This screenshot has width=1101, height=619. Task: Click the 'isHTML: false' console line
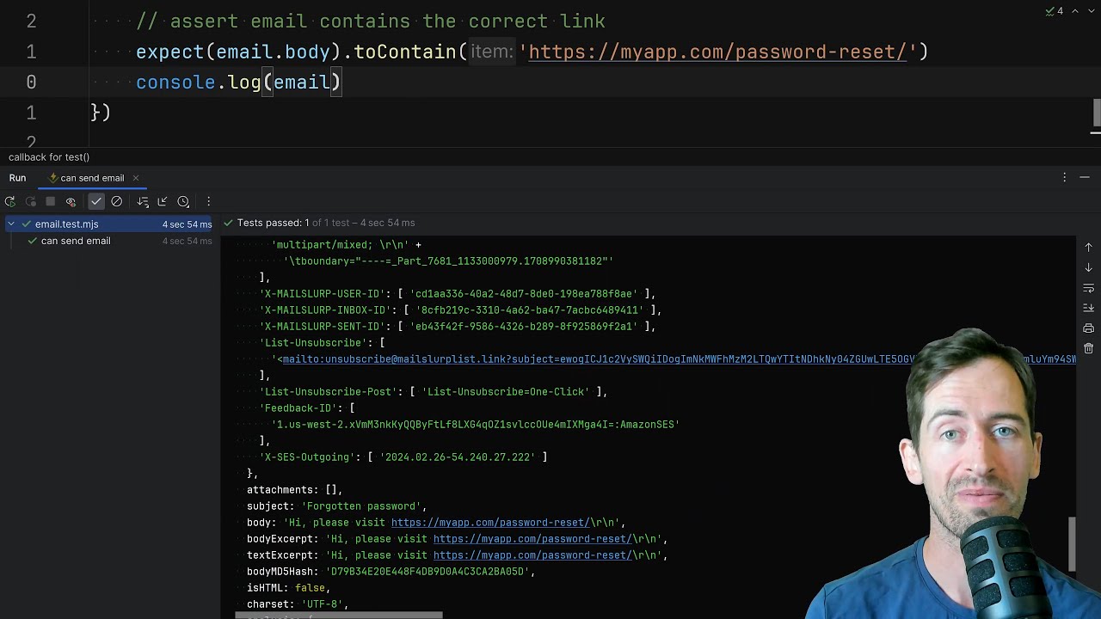[x=288, y=588]
